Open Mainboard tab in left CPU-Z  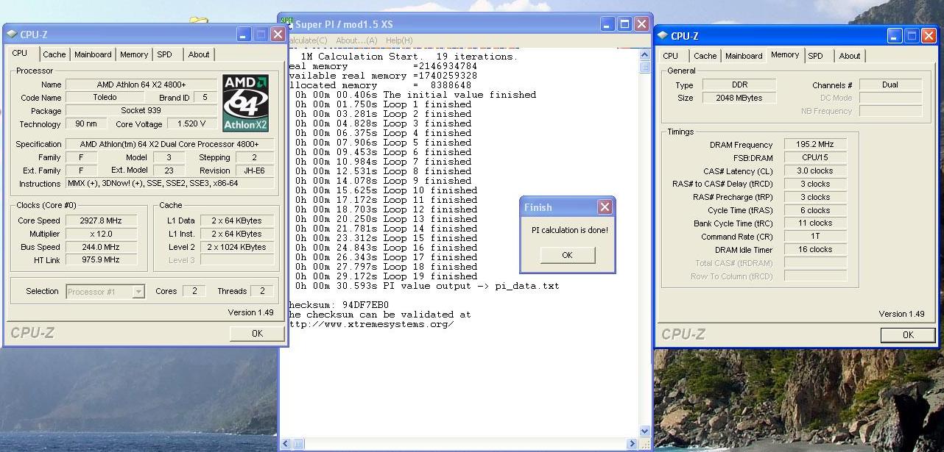[93, 54]
